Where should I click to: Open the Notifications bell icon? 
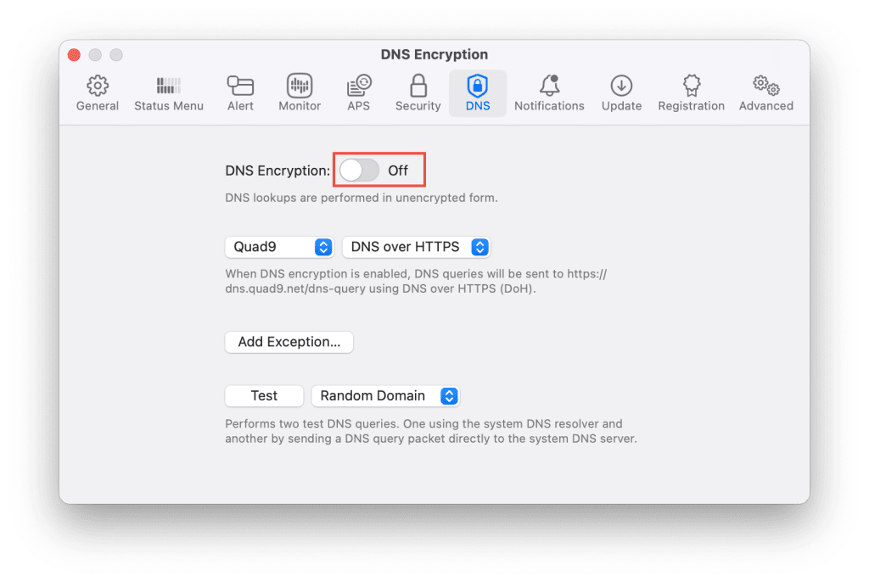tap(549, 86)
